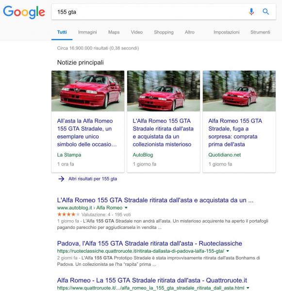Click the Notizie principali heading
The height and width of the screenshot is (291, 282).
[81, 63]
